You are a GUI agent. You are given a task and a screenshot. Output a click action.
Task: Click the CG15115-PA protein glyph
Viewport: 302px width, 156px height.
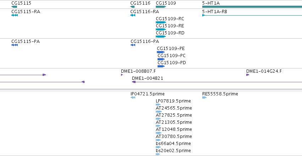[15, 45]
